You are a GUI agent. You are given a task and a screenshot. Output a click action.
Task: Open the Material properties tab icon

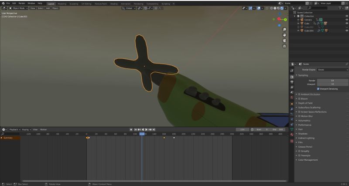coord(292,135)
